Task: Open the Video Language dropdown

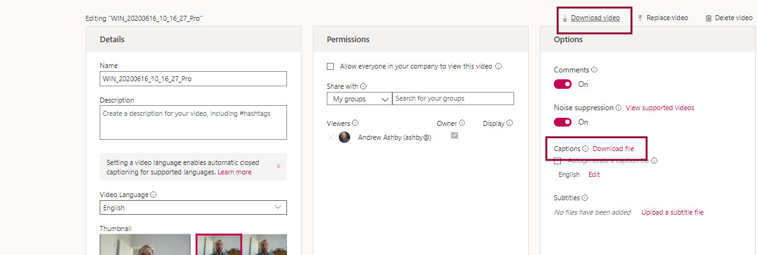Action: click(x=193, y=208)
